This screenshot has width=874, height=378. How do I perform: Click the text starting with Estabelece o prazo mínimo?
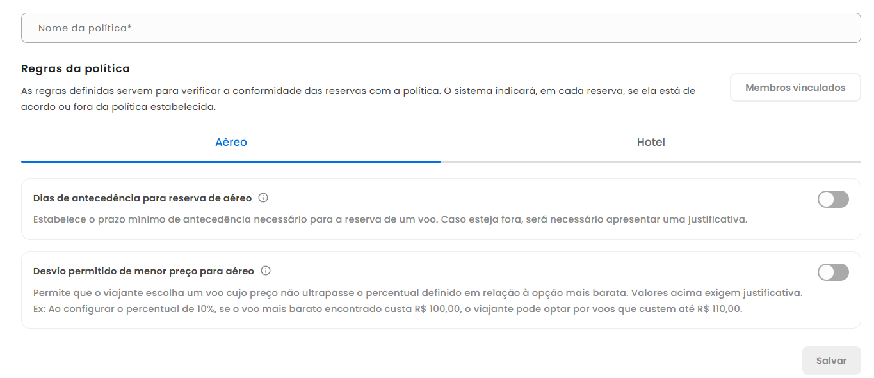tap(390, 219)
